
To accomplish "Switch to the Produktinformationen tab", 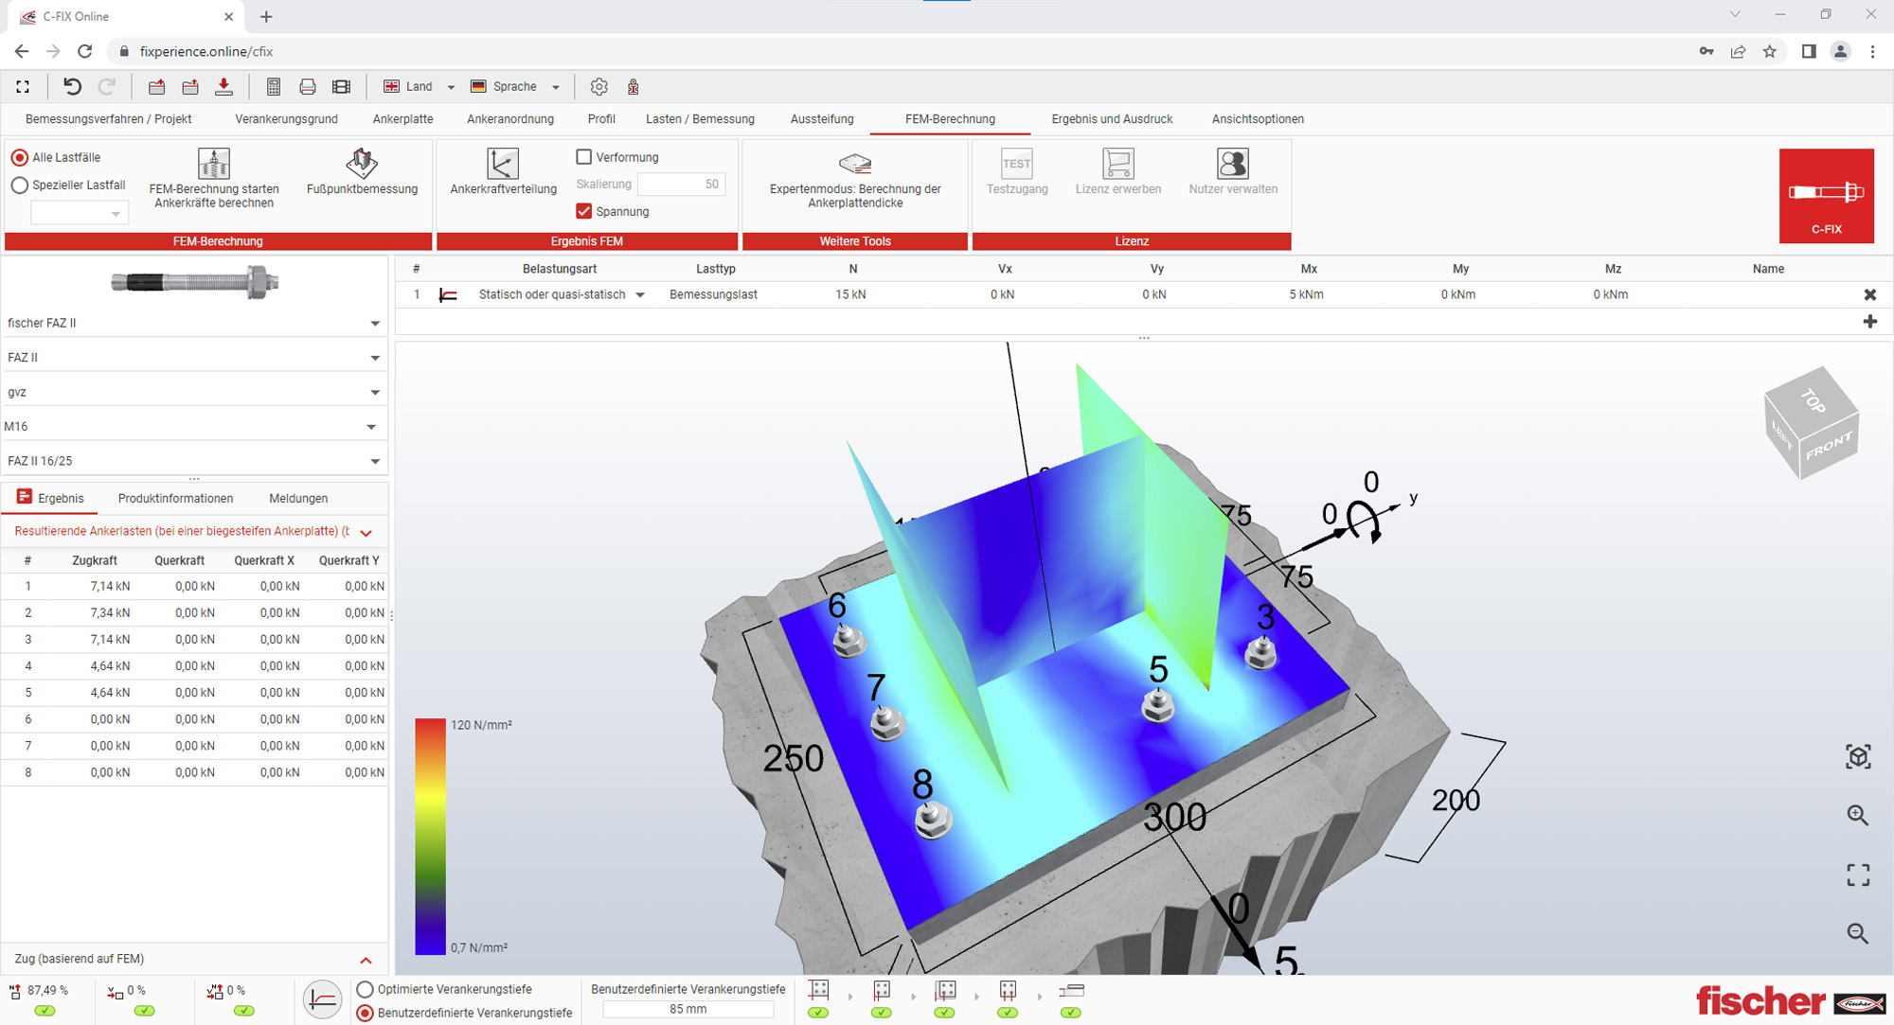I will click(x=175, y=498).
